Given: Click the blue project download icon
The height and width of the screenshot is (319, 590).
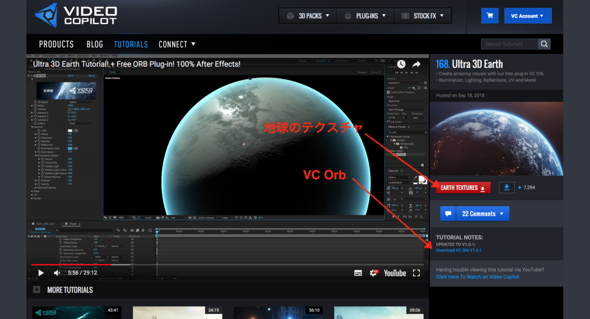Looking at the screenshot, I should pos(506,187).
